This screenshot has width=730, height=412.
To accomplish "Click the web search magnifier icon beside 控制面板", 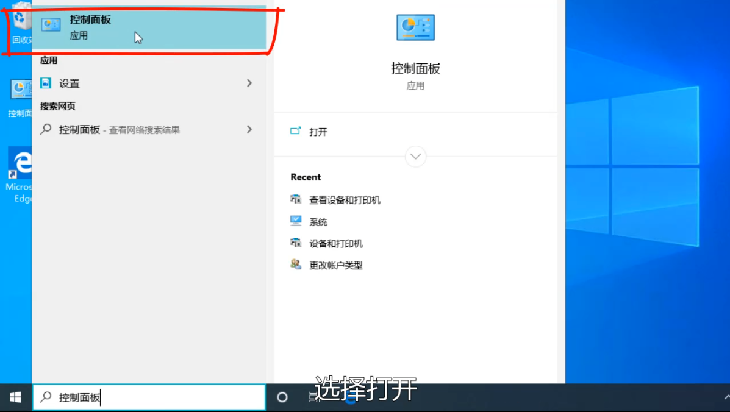I will (x=46, y=129).
